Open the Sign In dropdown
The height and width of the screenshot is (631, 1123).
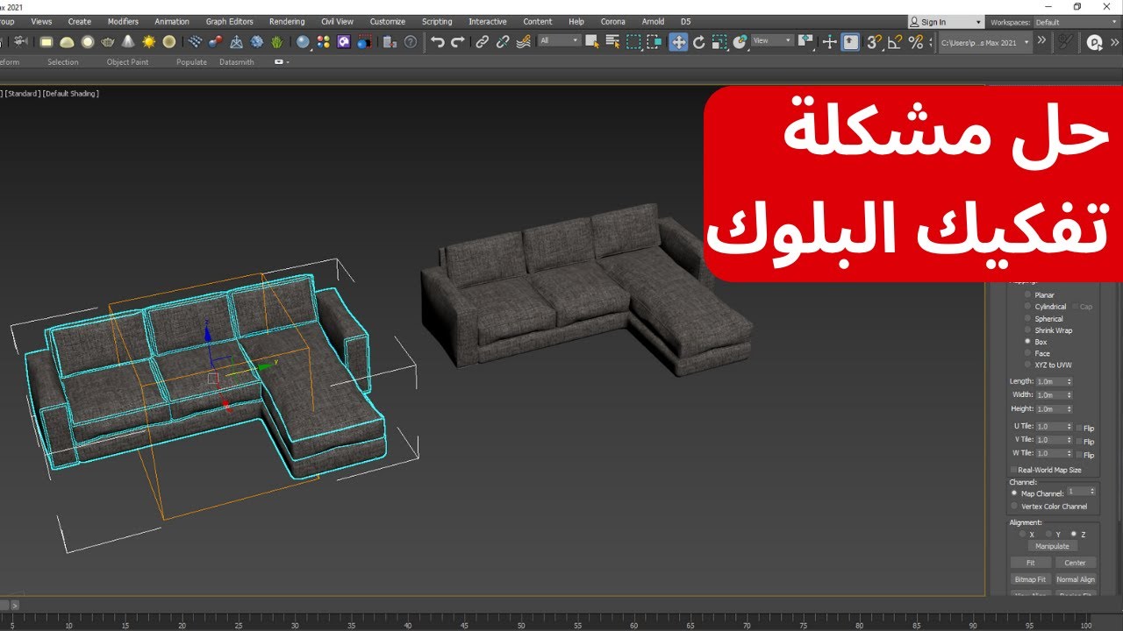pos(946,22)
